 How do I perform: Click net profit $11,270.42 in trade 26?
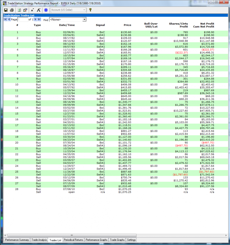click(x=207, y=177)
